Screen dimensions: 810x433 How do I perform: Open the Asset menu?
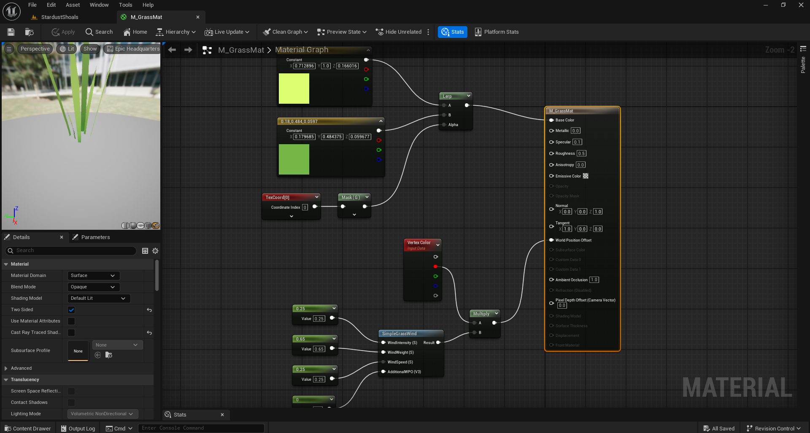73,5
